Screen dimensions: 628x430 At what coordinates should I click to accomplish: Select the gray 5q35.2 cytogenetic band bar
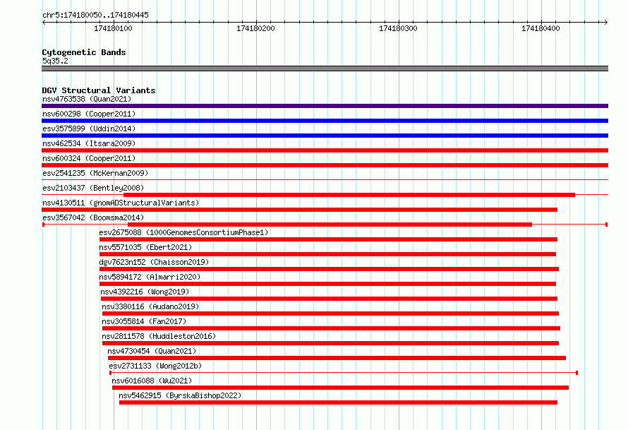coord(325,68)
